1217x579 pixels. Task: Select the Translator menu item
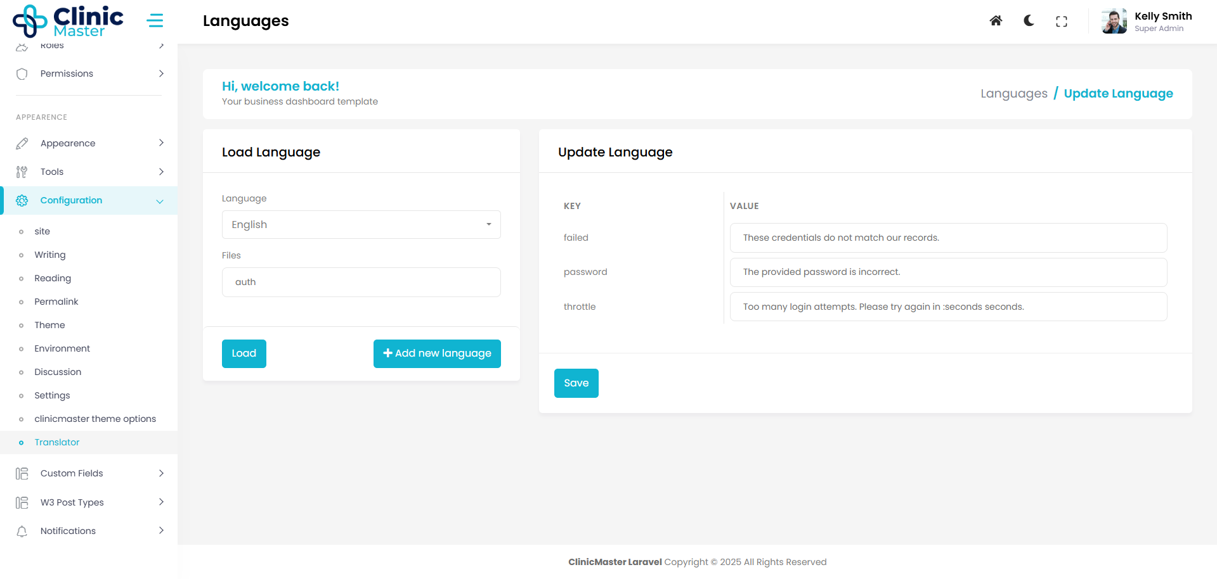[x=57, y=442]
